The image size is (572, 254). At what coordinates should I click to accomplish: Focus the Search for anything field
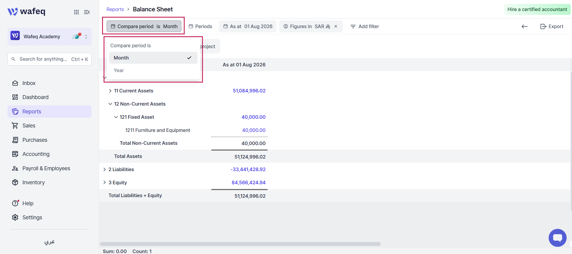pyautogui.click(x=49, y=59)
